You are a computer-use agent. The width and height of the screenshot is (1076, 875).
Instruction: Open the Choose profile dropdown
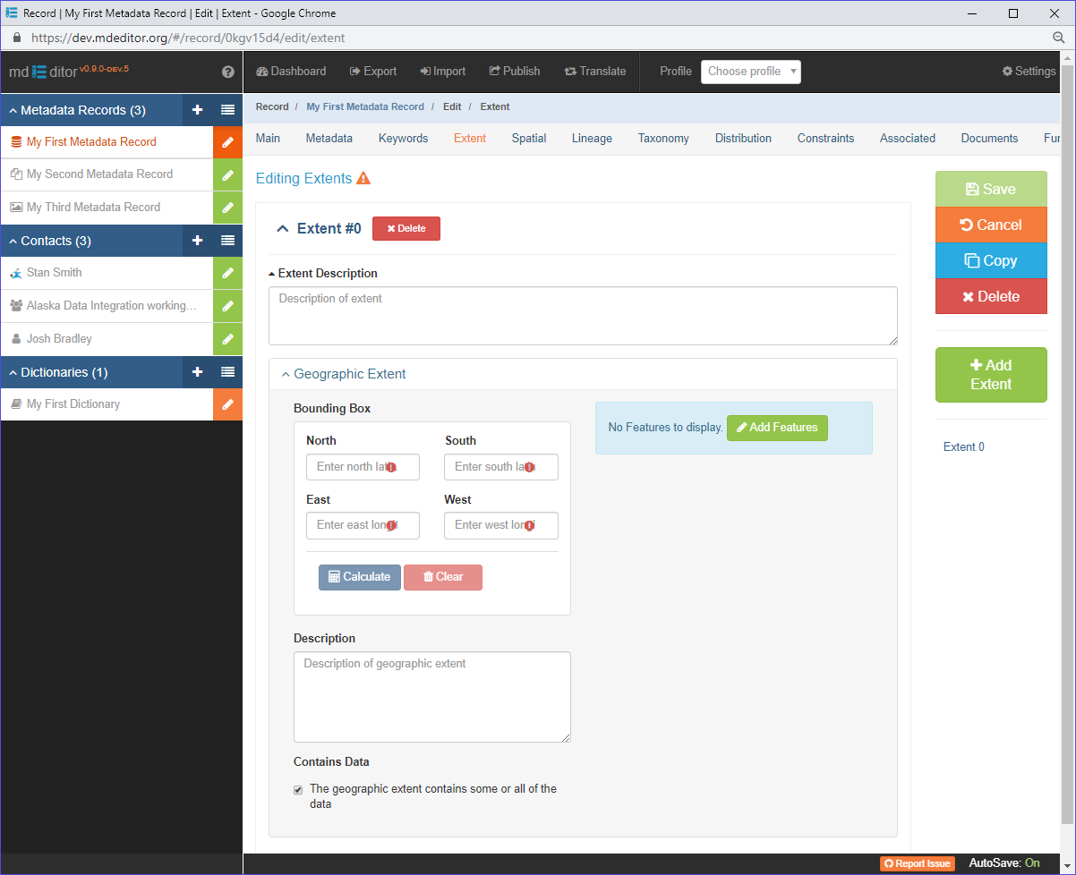coord(751,72)
